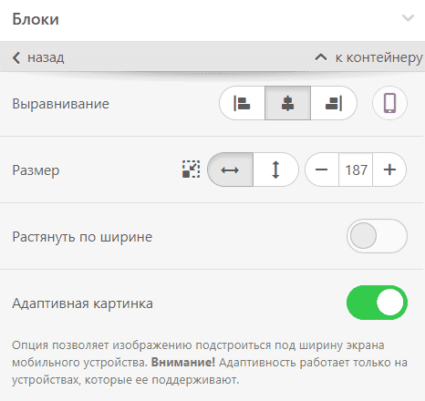Select horizontal width sizing mode

[230, 170]
